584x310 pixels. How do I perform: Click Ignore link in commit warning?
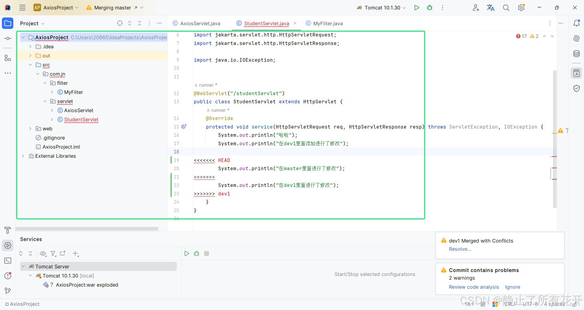pos(513,287)
